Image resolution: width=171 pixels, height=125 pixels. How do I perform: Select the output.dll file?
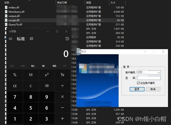[14, 16]
